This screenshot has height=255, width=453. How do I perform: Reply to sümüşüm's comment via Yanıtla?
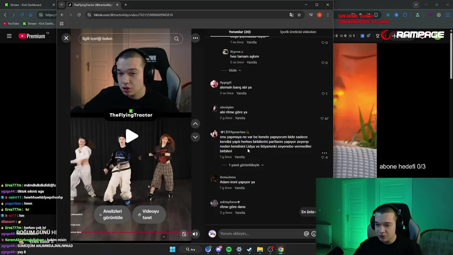pyautogui.click(x=240, y=118)
